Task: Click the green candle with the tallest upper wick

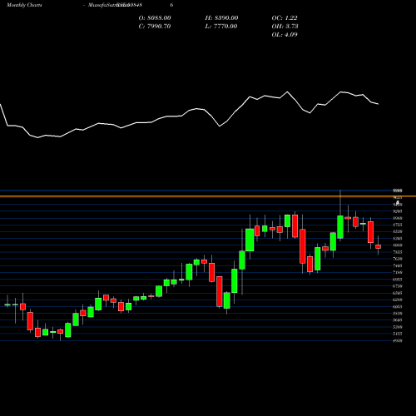Action: [340, 227]
